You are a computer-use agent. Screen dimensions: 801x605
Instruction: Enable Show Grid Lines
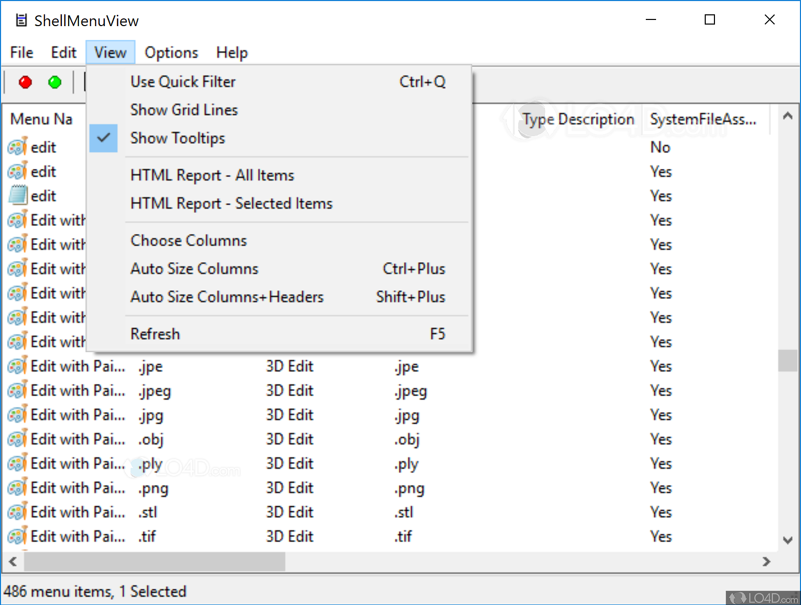pos(184,110)
